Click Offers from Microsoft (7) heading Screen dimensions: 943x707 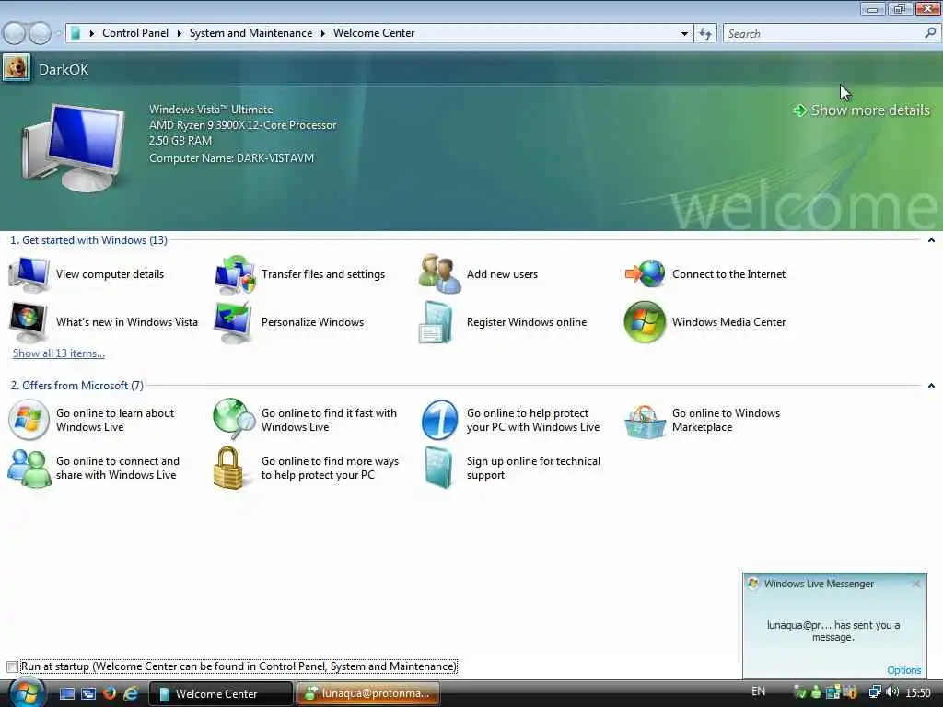77,386
